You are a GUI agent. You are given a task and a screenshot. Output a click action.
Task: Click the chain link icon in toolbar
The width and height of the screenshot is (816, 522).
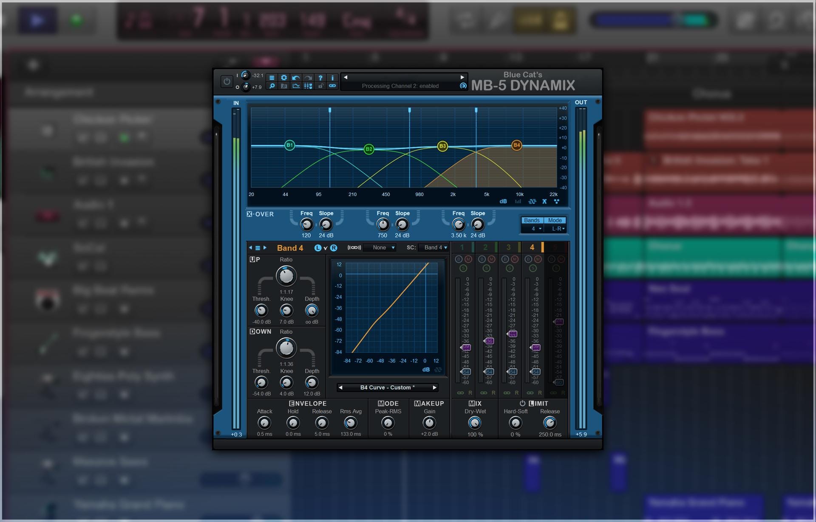(x=332, y=86)
